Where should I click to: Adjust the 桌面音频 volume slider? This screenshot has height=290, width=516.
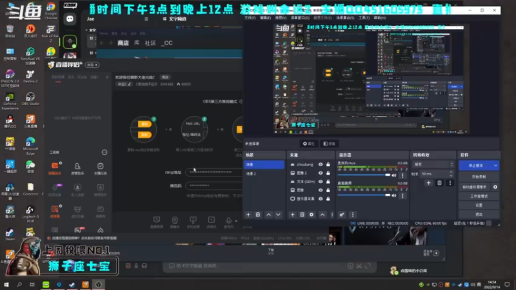pyautogui.click(x=364, y=195)
